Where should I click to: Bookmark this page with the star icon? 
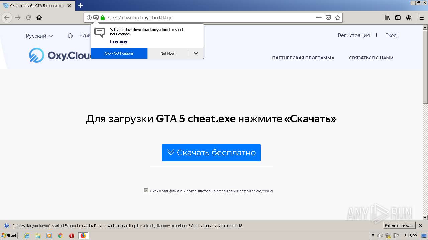tap(338, 18)
